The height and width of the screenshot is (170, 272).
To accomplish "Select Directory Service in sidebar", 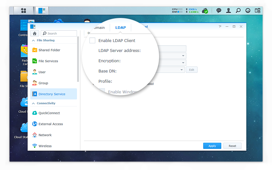I will coord(54,94).
